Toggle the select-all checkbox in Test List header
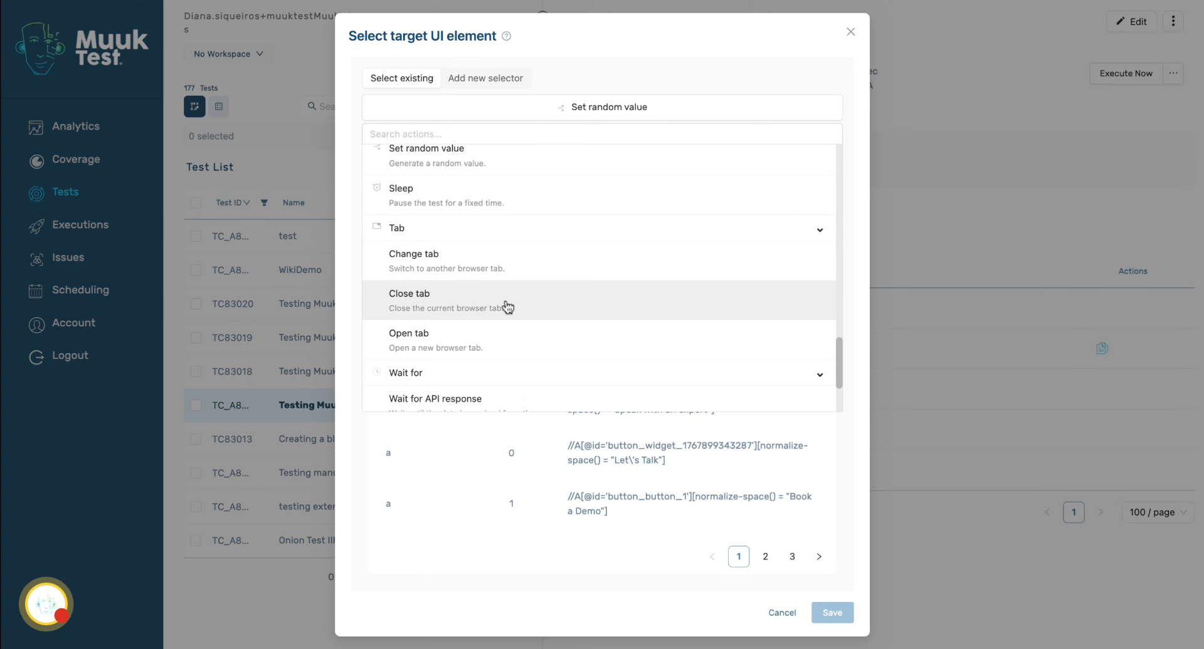The width and height of the screenshot is (1204, 649). tap(196, 203)
